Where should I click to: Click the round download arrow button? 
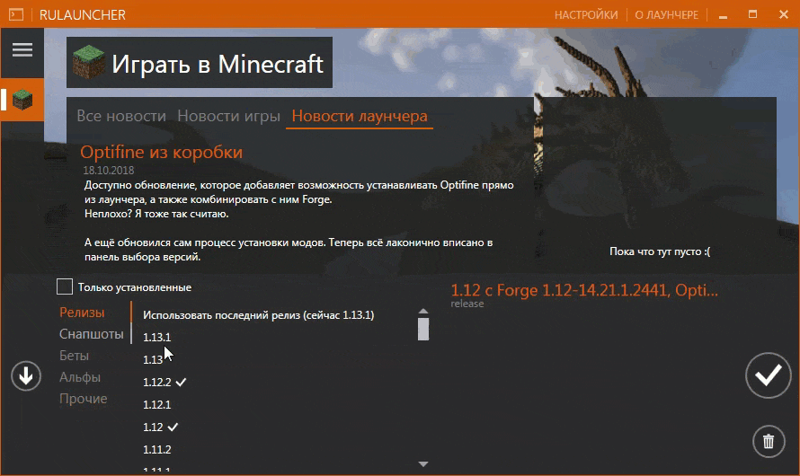pos(26,376)
